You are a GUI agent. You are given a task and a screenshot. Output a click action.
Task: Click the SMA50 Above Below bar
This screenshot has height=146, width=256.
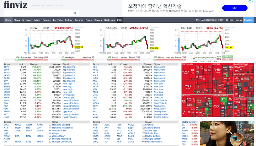tap(124, 60)
